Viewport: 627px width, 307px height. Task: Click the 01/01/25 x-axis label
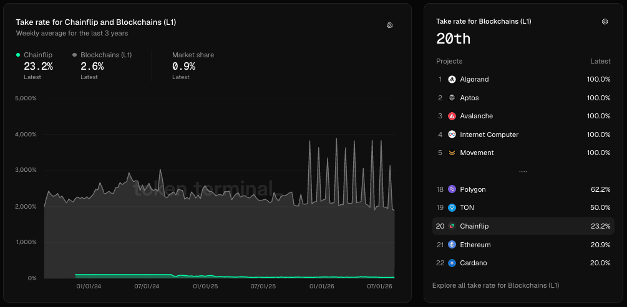pyautogui.click(x=205, y=286)
